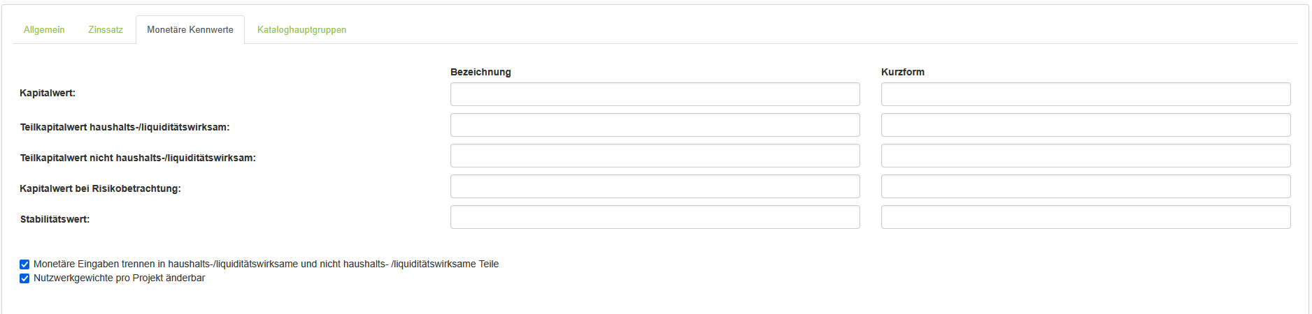Click the Stabilitätswert Kurzform input field
The image size is (1312, 314).
click(1085, 217)
